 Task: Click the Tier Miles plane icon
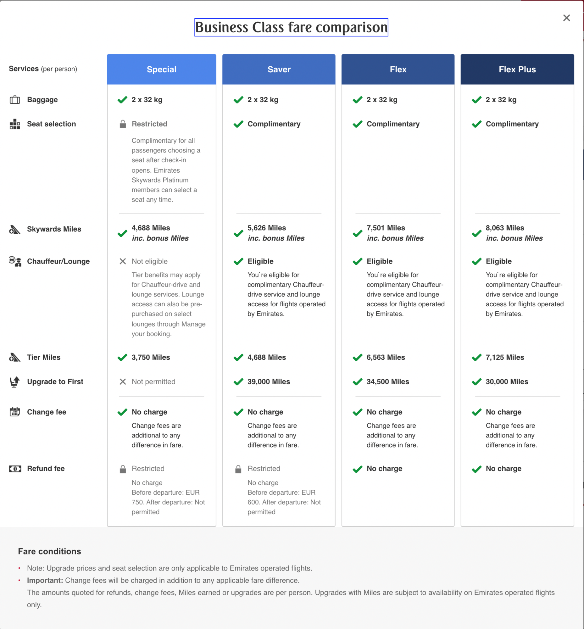(14, 358)
